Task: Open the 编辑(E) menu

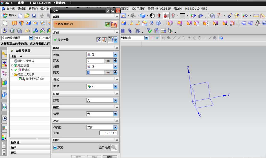Action: (22, 9)
